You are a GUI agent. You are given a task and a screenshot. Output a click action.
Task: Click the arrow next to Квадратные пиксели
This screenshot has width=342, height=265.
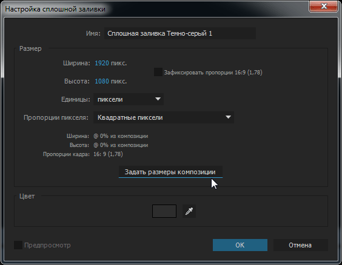pos(228,117)
